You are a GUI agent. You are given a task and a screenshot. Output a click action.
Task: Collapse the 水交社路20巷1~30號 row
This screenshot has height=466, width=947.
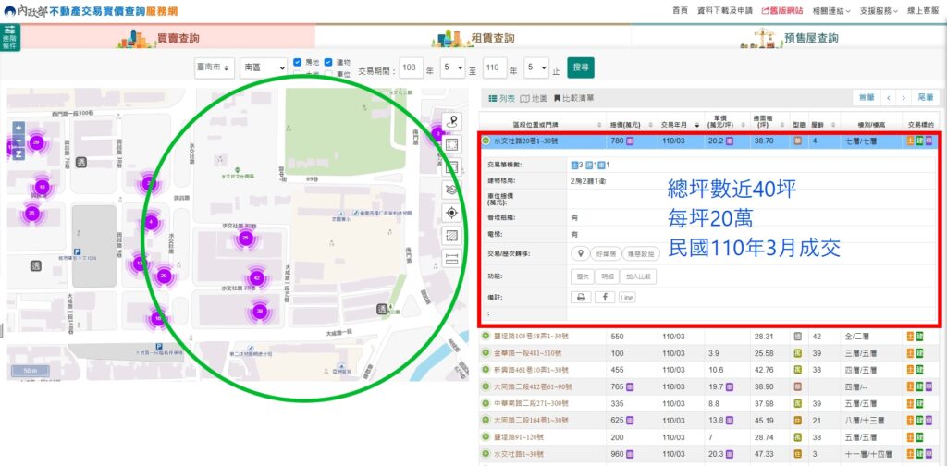tap(486, 141)
